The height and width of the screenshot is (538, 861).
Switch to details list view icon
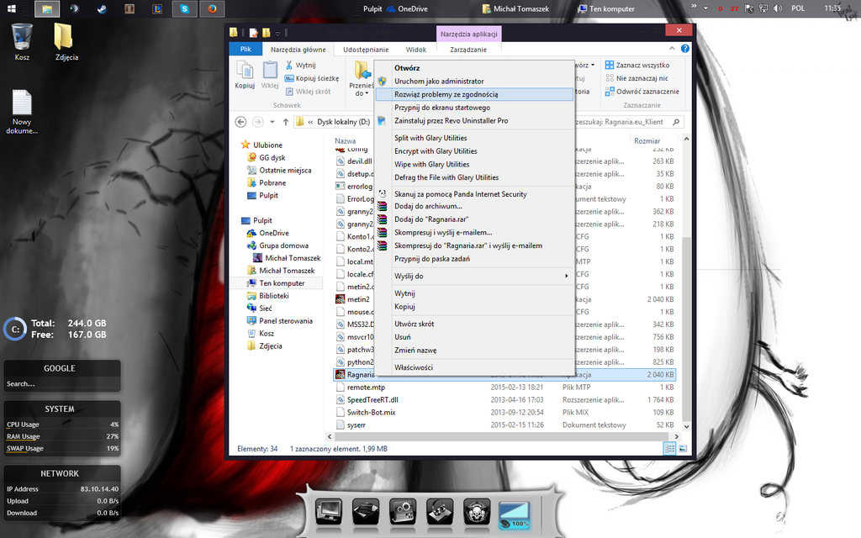[669, 449]
